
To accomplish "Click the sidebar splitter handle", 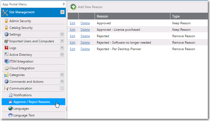I will tap(66, 109).
